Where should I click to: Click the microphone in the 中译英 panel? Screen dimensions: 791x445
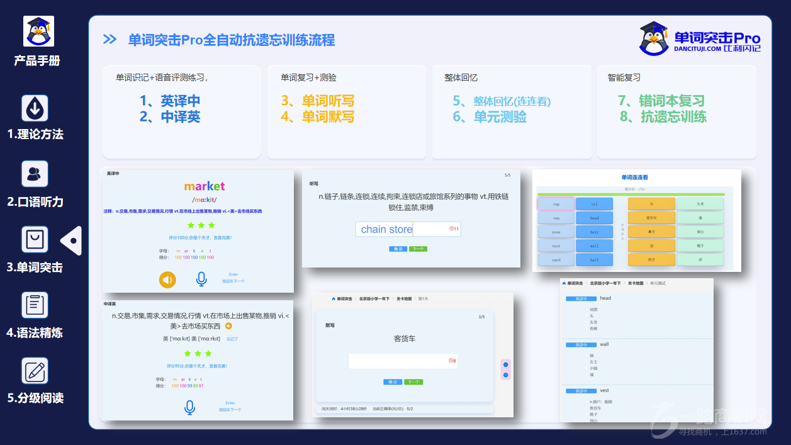click(x=189, y=407)
